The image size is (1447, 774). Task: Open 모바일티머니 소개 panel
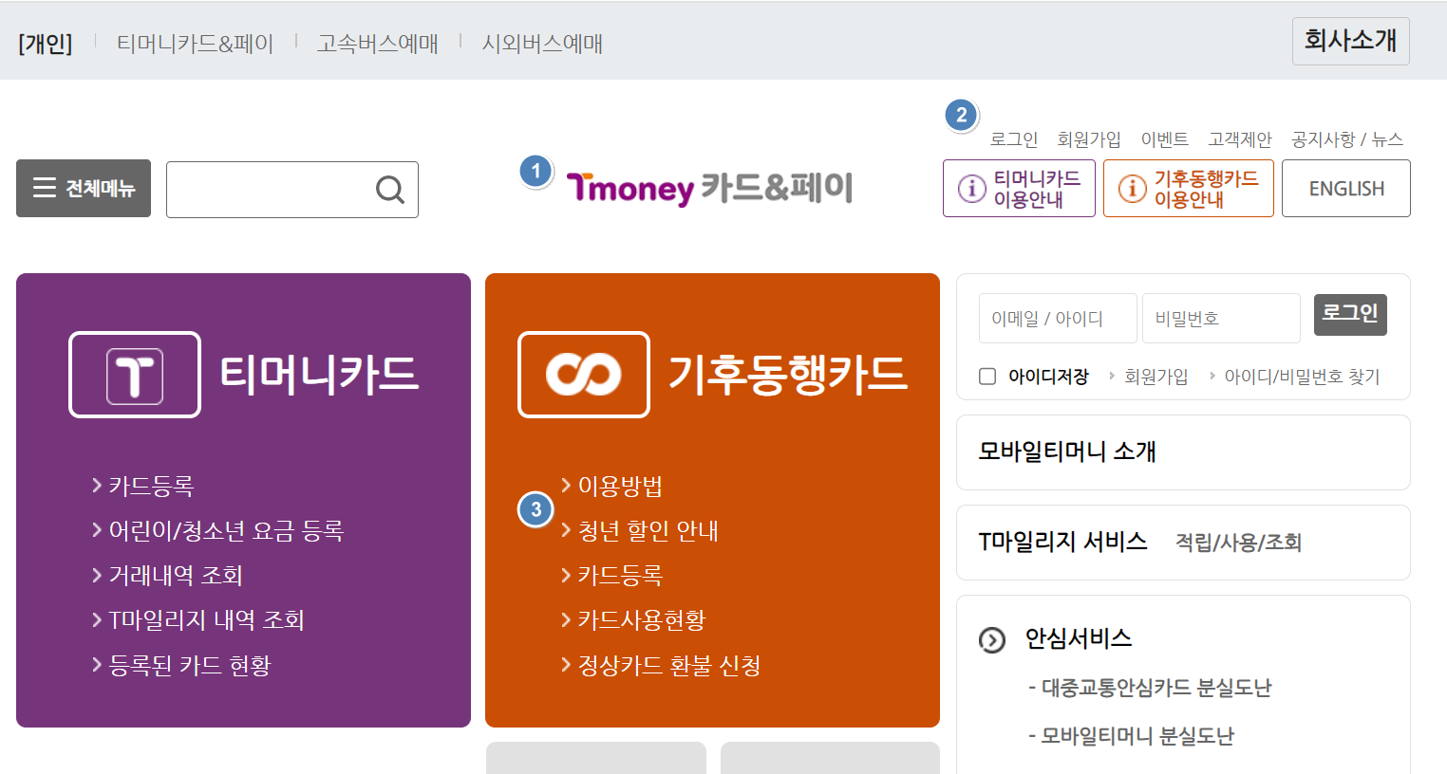(1183, 452)
